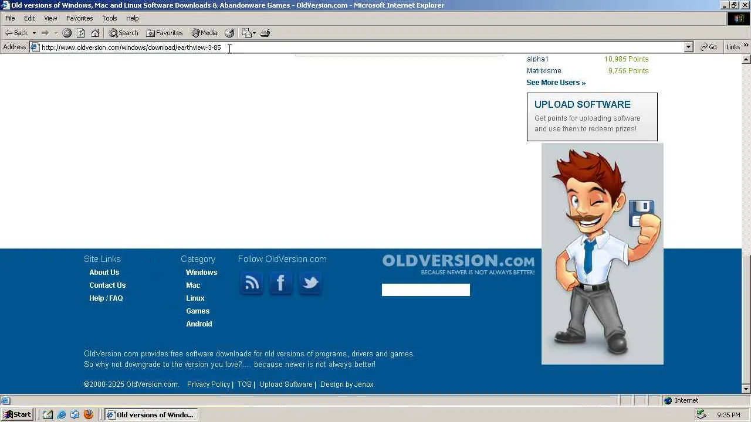Open the Matrixisme user profile link
The image size is (751, 422).
[x=544, y=71]
